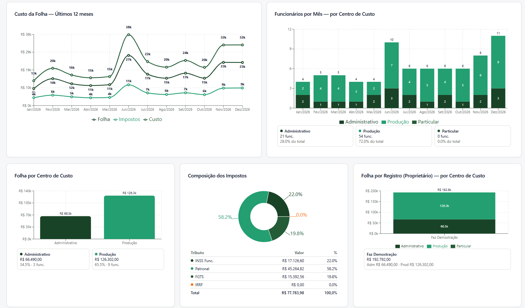Click the Produção segment showing 8 in Dez/2026 bar
This screenshot has height=308, width=525.
tap(498, 62)
